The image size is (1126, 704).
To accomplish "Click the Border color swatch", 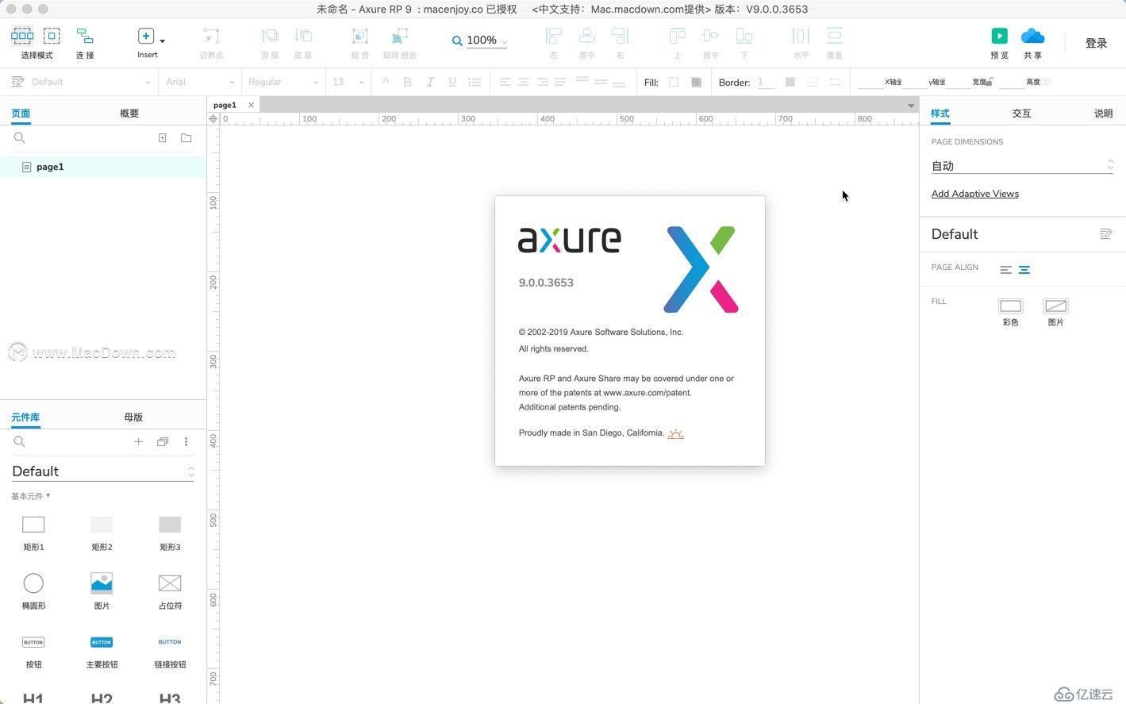I will coord(790,82).
